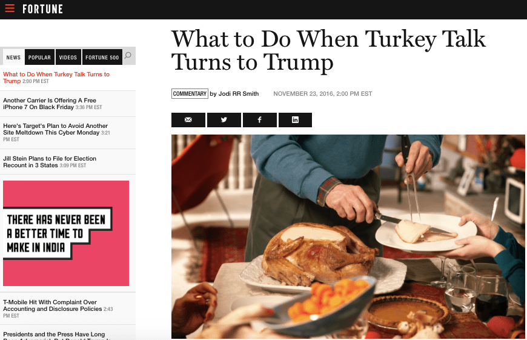
Task: Share the article on Facebook
Action: point(259,120)
